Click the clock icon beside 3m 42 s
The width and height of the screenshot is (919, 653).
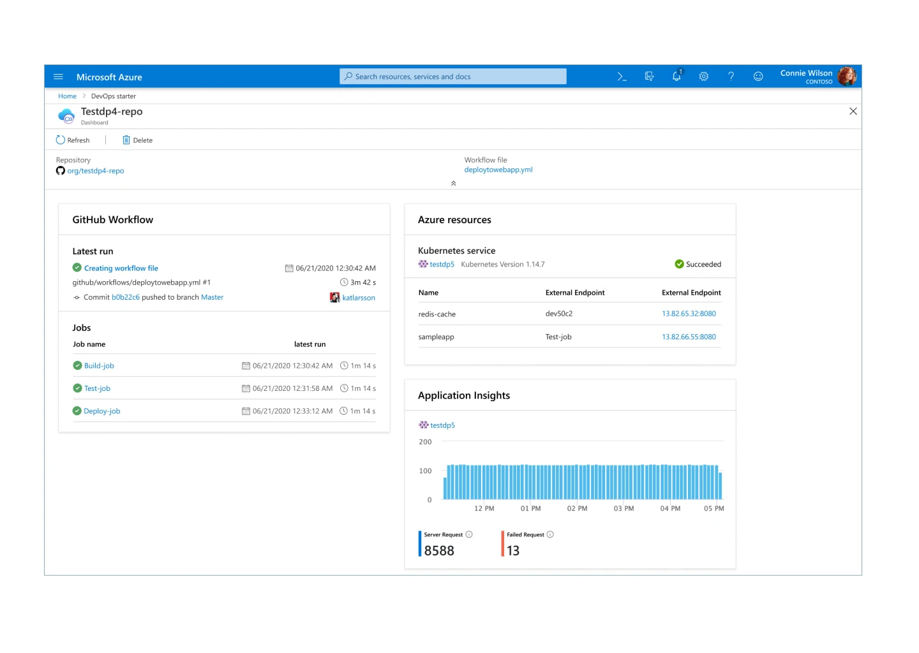click(344, 282)
